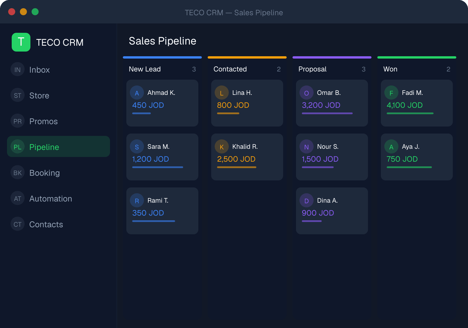
Task: Click the AT badge icon for Automation
Action: [18, 199]
